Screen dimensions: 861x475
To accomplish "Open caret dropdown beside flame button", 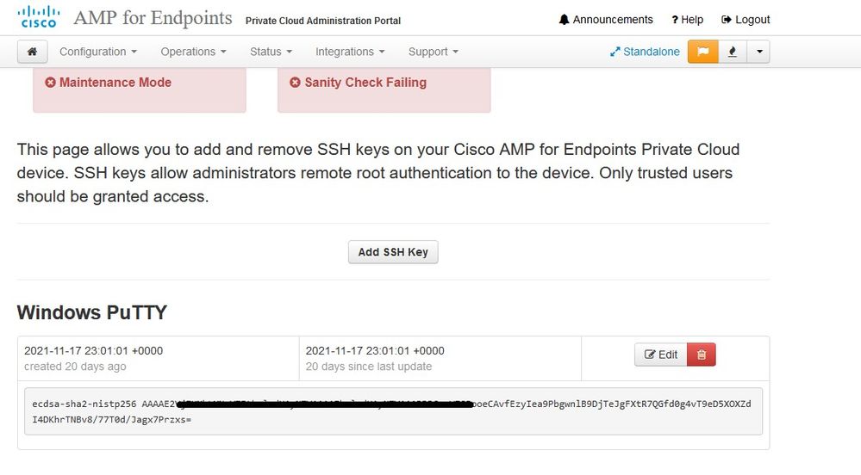I will [x=758, y=52].
